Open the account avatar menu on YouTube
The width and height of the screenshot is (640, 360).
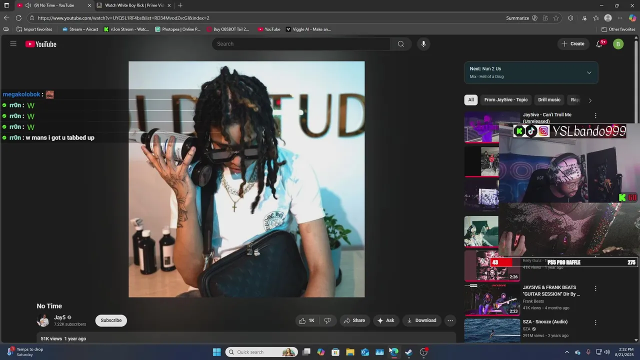click(x=618, y=44)
